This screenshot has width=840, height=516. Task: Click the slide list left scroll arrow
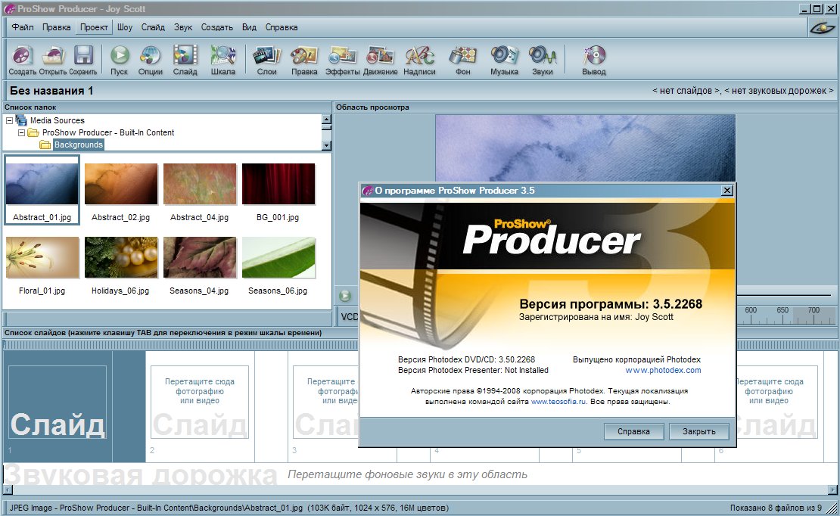click(8, 490)
